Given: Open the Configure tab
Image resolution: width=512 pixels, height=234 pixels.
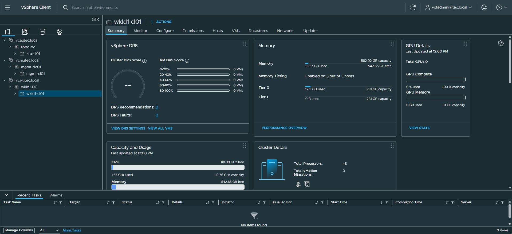Looking at the screenshot, I should (x=165, y=31).
